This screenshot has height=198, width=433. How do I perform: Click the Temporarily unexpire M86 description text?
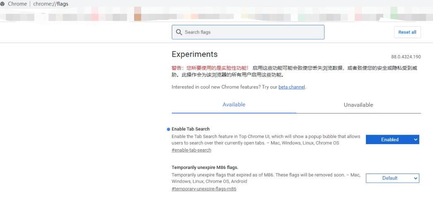[266, 178]
